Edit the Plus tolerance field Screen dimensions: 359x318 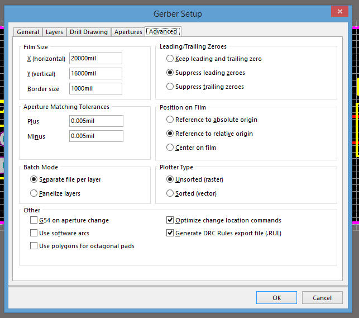[96, 121]
